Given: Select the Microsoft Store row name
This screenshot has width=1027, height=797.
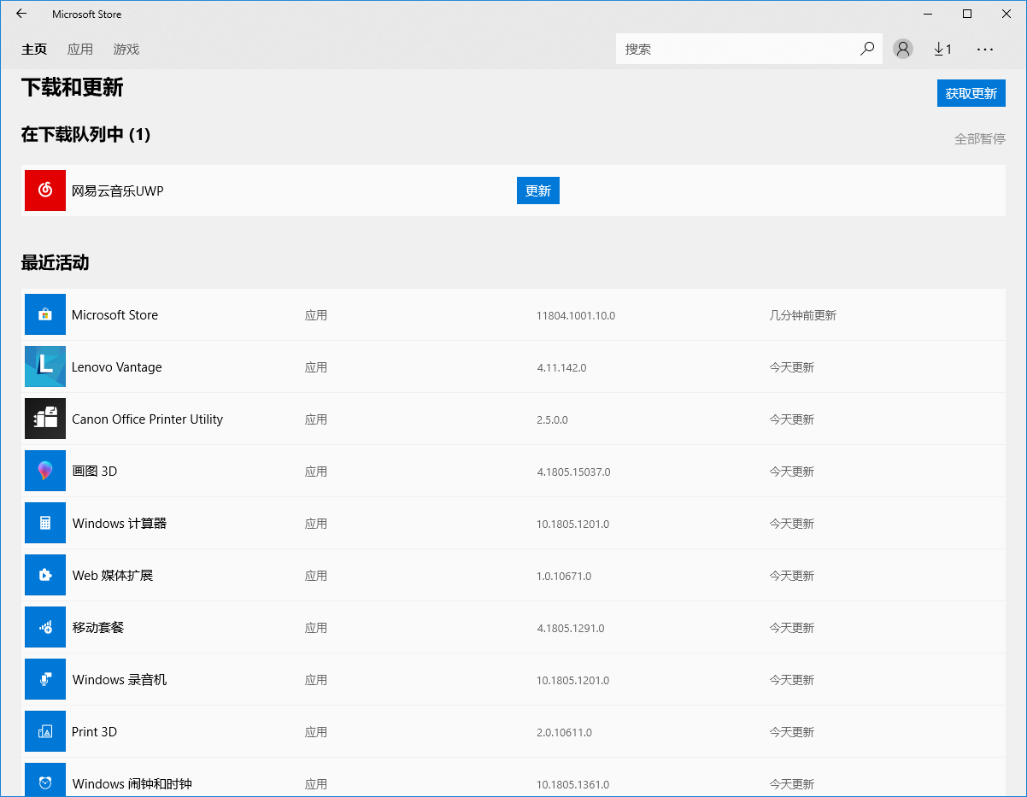Looking at the screenshot, I should pos(114,315).
